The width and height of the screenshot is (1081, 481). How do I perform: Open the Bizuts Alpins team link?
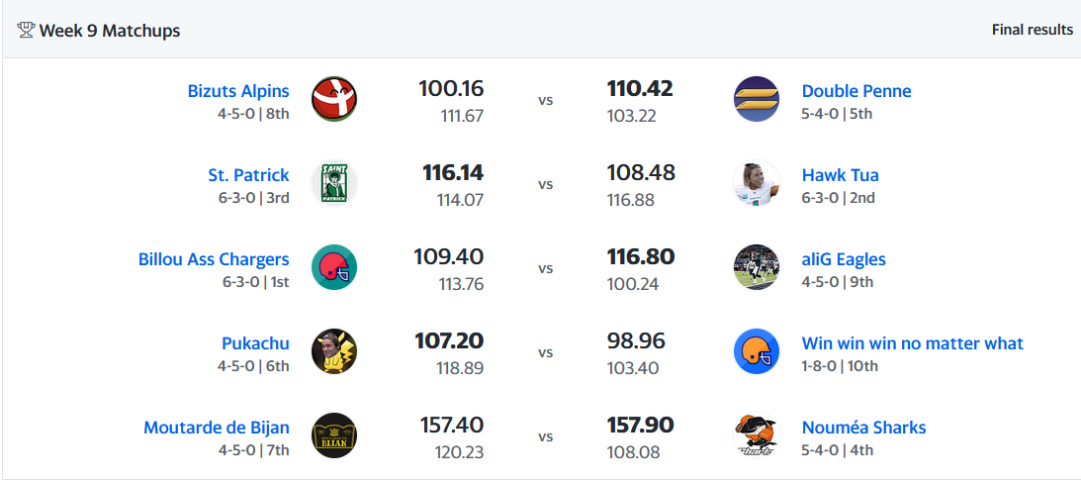[238, 91]
